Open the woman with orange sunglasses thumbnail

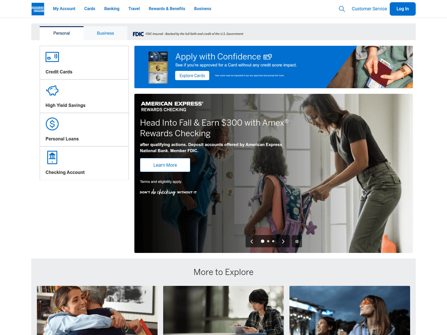[350, 310]
